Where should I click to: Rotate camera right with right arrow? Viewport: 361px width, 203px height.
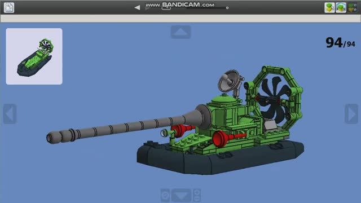click(x=351, y=114)
